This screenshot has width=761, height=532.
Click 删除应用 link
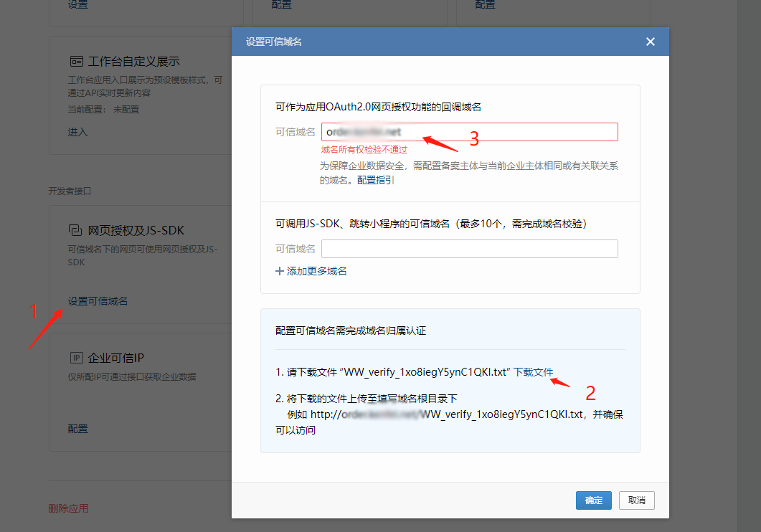(68, 508)
